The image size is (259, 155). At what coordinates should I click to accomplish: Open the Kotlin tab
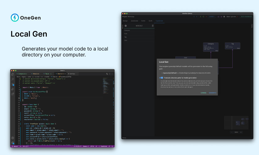point(143,21)
